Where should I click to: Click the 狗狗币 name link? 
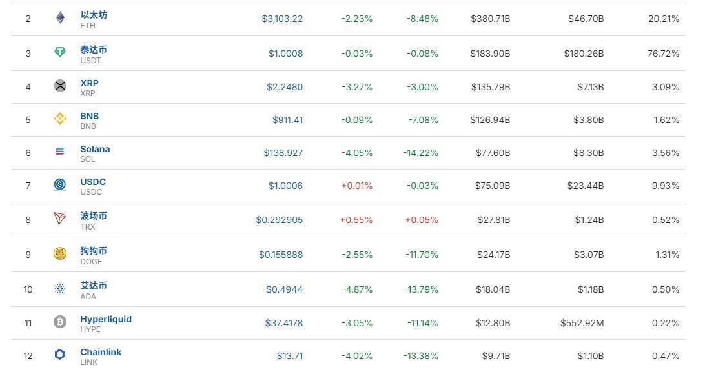94,251
